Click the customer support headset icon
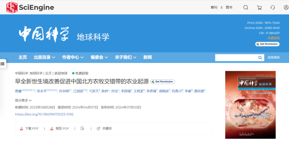Image resolution: width=289 pixels, height=142 pixels. point(272,8)
